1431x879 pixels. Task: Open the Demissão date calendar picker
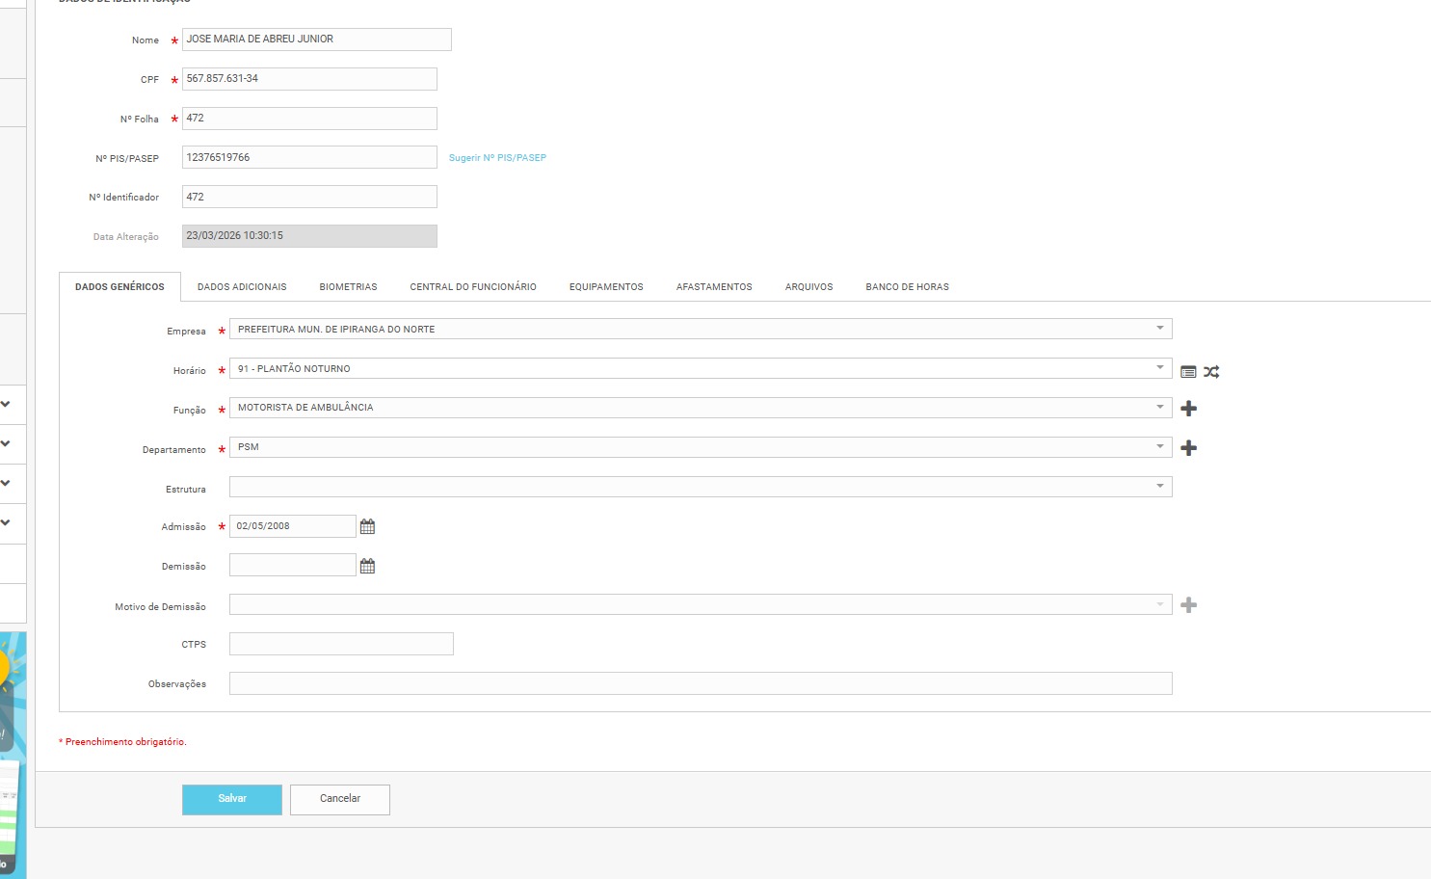(367, 566)
